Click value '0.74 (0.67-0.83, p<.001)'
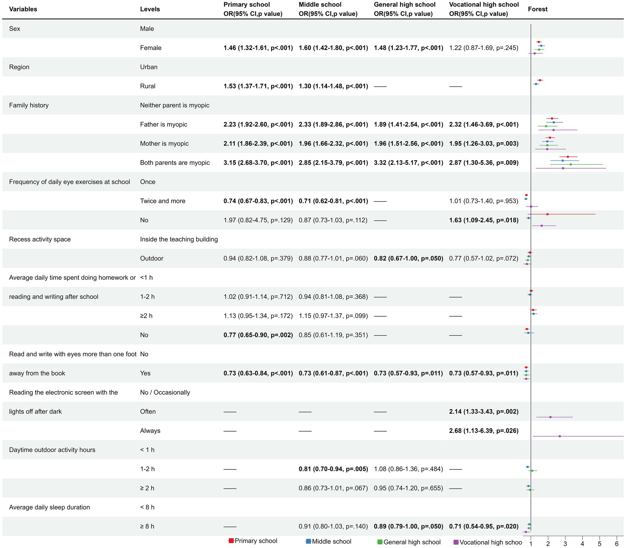Screen dimensions: 626x548 (258, 201)
